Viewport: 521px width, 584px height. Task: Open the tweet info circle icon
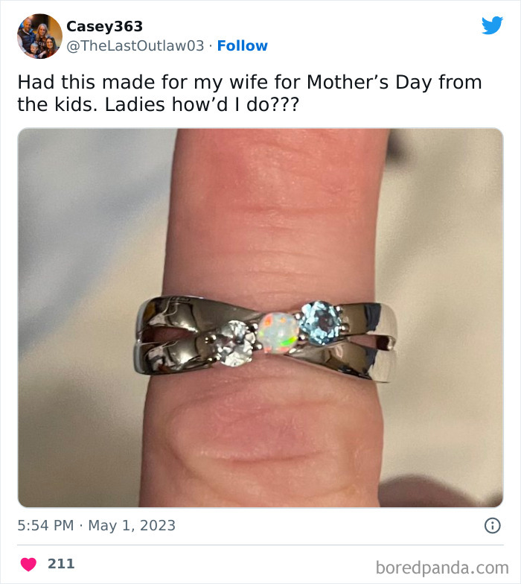tap(492, 525)
